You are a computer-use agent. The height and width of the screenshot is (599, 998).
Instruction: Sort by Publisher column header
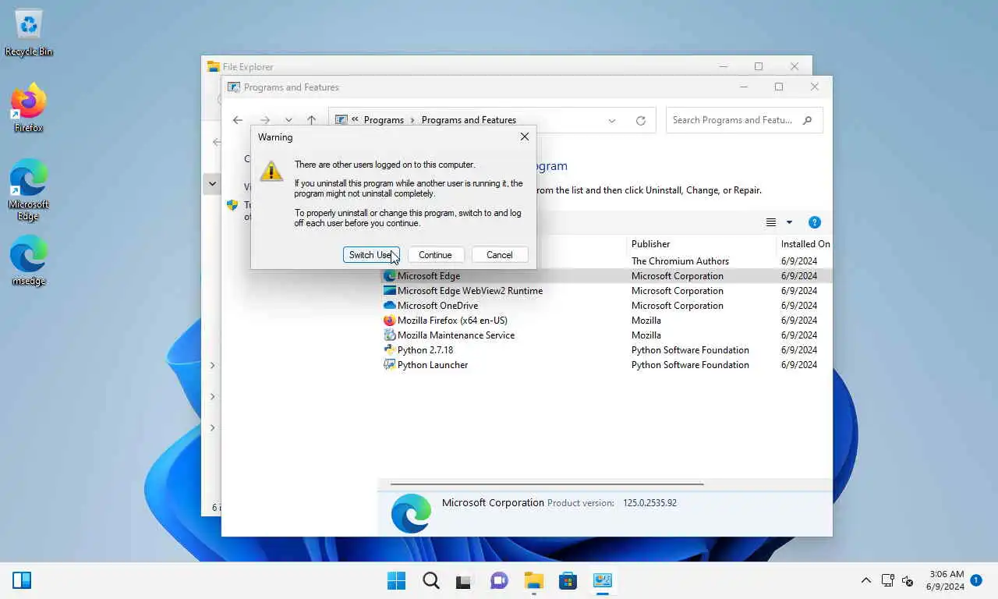tap(702, 244)
